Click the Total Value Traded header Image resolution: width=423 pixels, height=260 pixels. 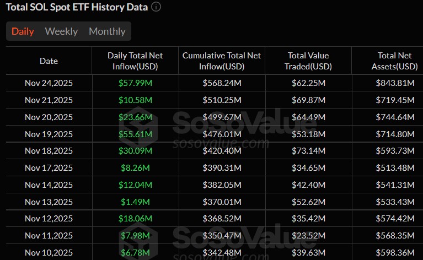click(x=308, y=61)
